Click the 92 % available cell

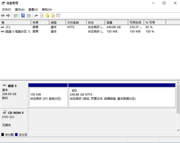[x=149, y=27]
